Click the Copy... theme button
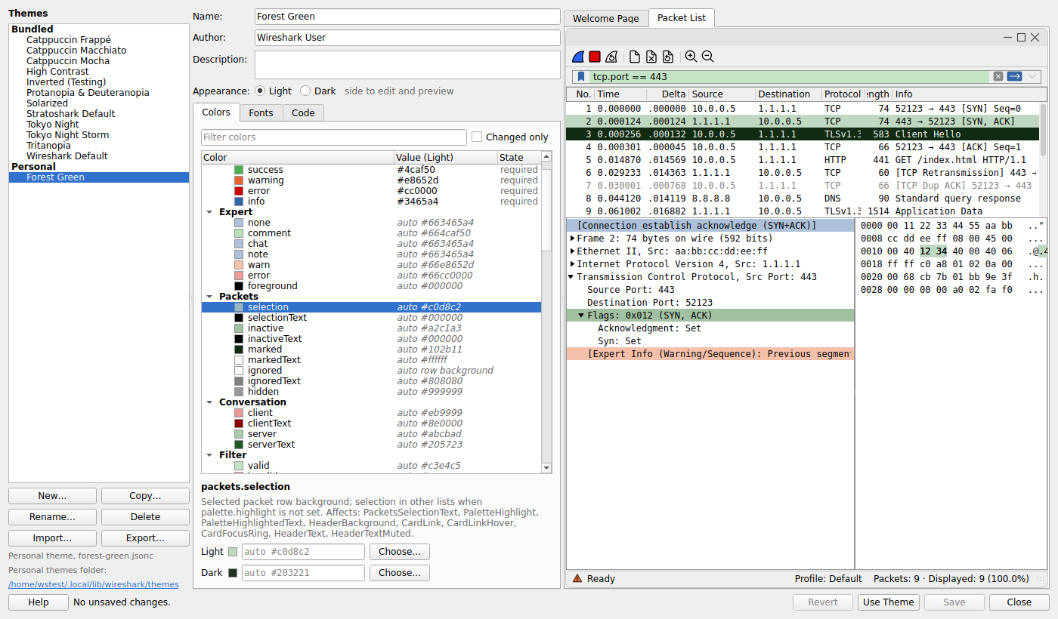 pos(145,496)
